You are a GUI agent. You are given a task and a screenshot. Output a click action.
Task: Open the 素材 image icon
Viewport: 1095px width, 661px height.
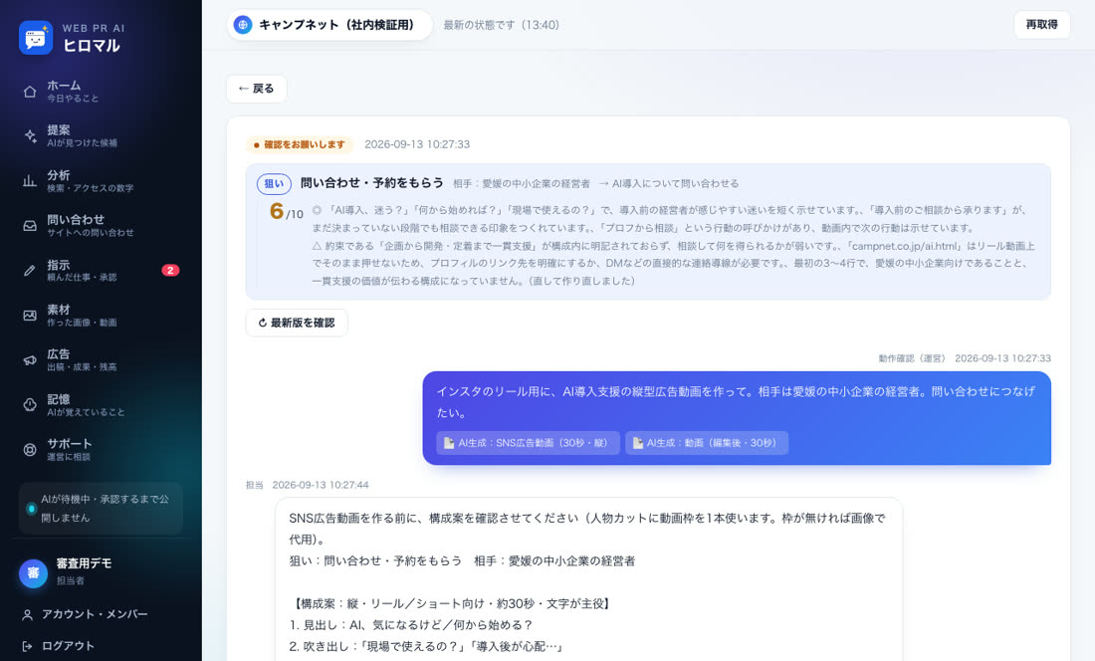click(x=30, y=316)
